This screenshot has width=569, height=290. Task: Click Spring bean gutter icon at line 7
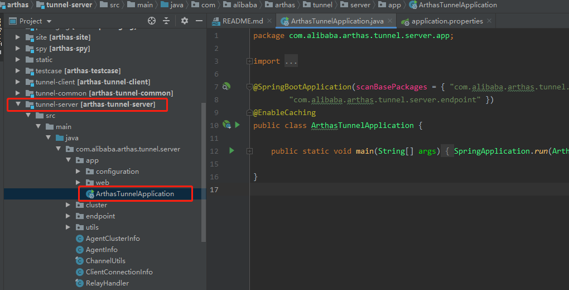(226, 87)
